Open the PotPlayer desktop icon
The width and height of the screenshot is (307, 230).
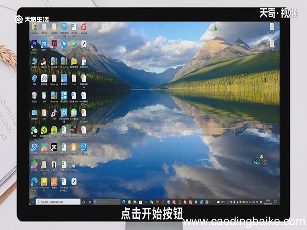(44, 181)
